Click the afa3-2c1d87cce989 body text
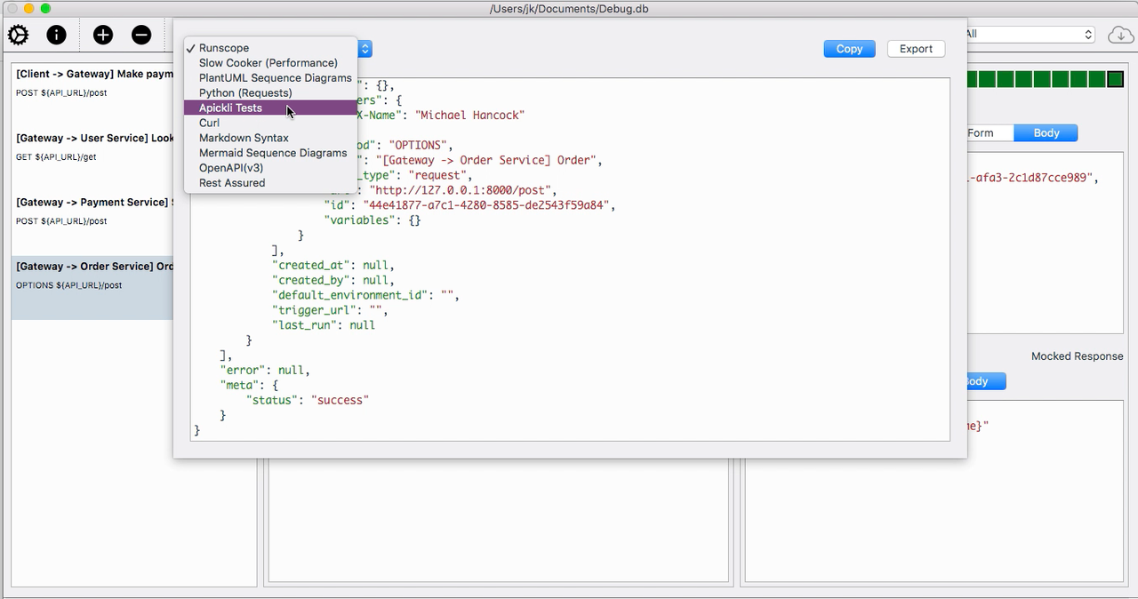Viewport: 1138px width, 599px height. [x=1031, y=177]
